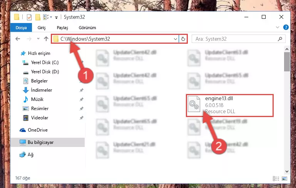The width and height of the screenshot is (296, 188).
Task: Click the new folder icon in quick access toolbar
Action: [38, 17]
